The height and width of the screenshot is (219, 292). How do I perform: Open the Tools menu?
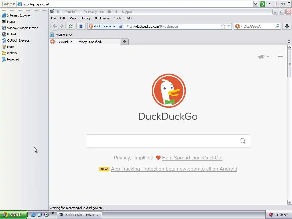coord(117,18)
